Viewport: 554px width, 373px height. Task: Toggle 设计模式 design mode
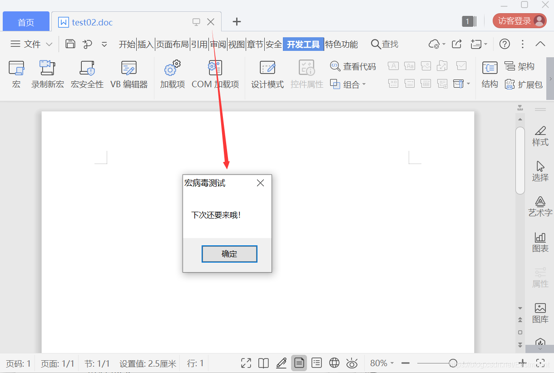[267, 75]
